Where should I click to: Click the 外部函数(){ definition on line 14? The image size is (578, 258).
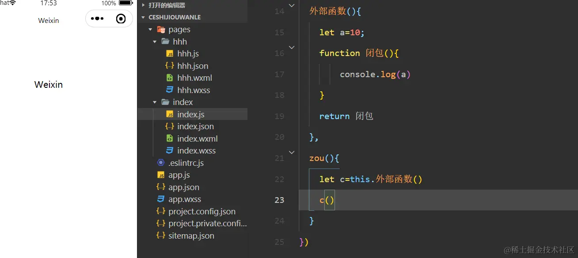(335, 11)
